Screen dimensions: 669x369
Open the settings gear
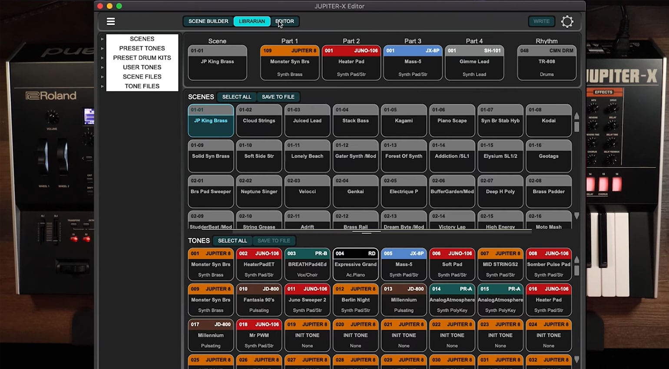567,21
